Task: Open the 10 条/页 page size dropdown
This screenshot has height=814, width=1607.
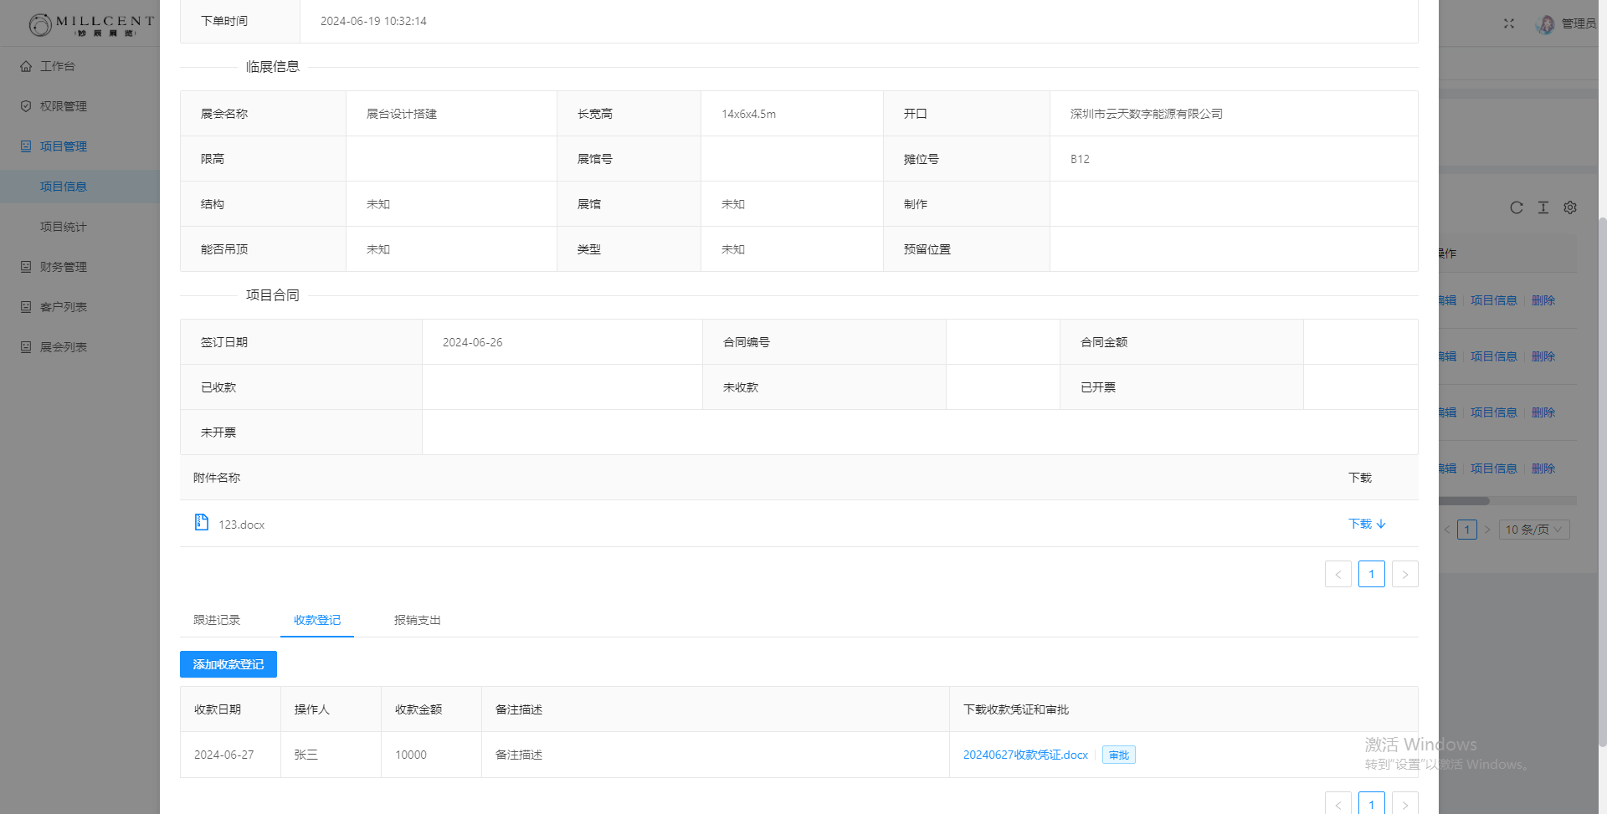Action: click(1533, 530)
